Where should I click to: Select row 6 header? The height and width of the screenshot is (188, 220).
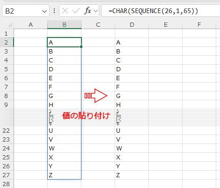7,78
